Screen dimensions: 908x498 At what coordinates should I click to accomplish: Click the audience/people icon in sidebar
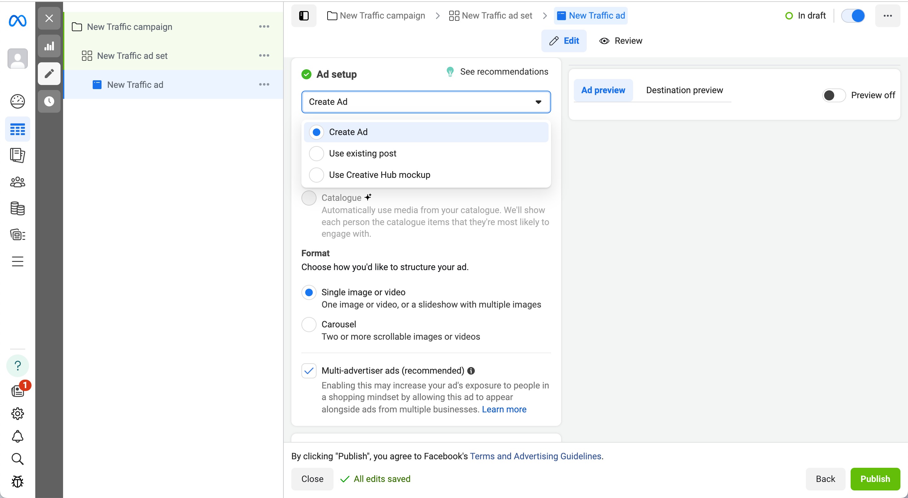(x=17, y=182)
